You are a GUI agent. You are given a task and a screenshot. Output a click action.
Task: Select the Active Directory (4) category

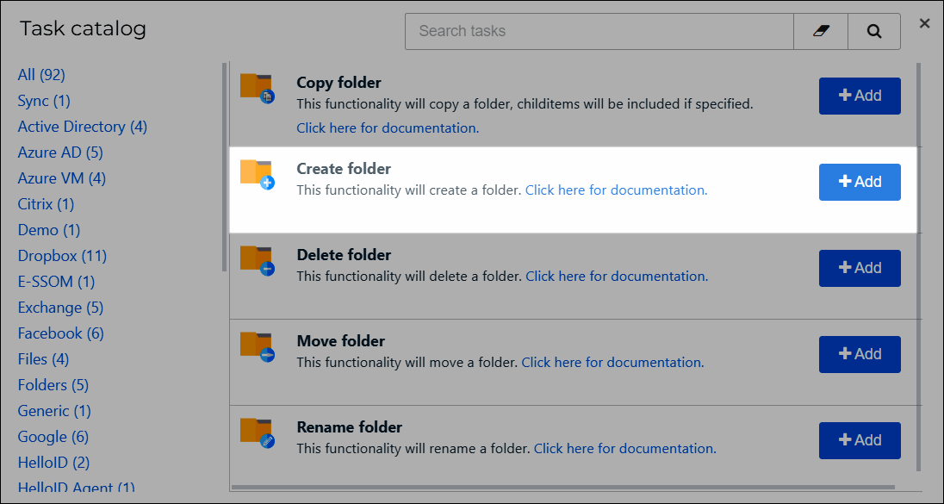pyautogui.click(x=83, y=127)
